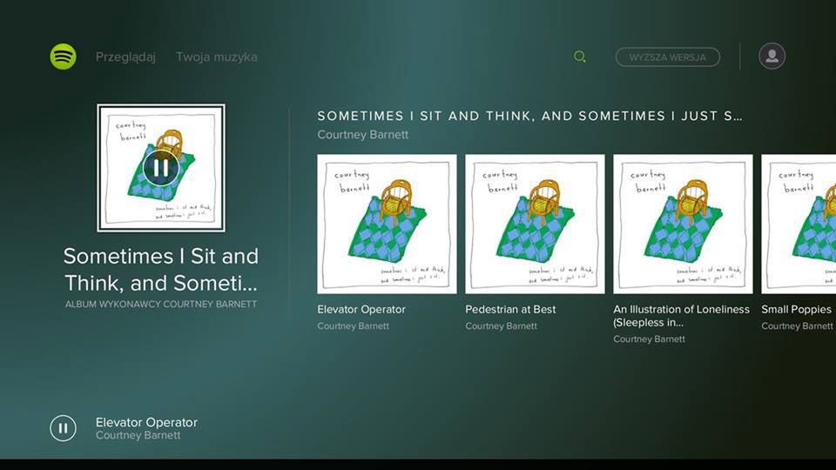This screenshot has width=836, height=470.
Task: Click the large album title Sometimes I Sit
Action: (161, 270)
